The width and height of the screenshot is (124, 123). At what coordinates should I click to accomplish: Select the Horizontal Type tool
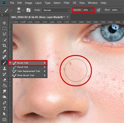coord(4,108)
